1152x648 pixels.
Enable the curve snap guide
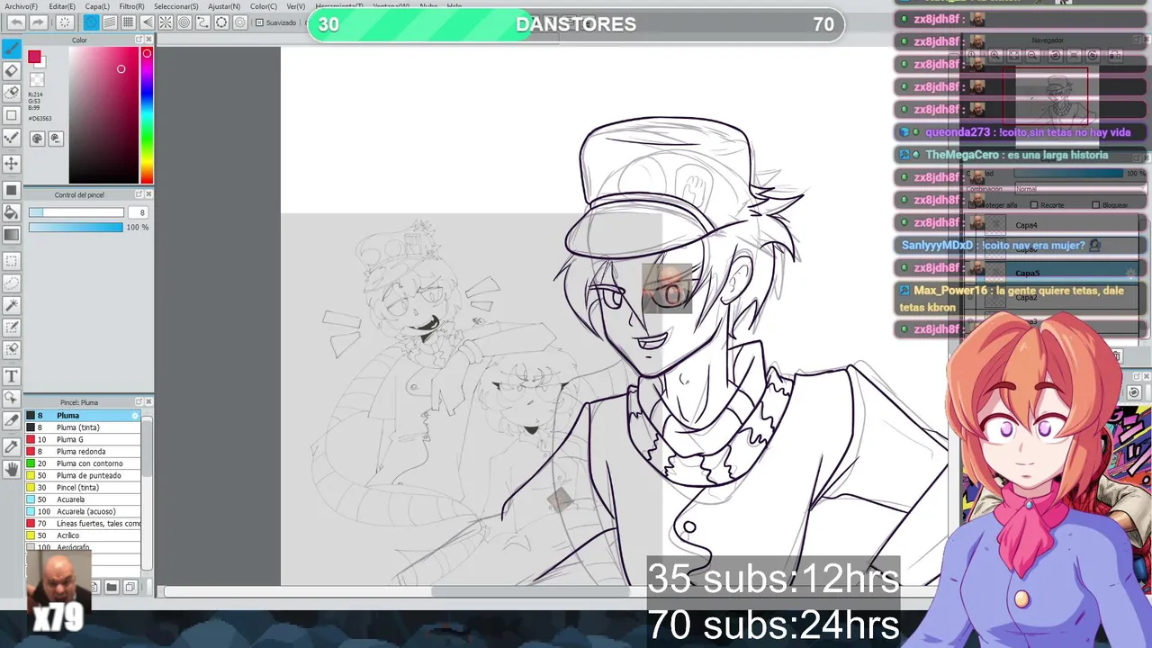click(x=203, y=22)
